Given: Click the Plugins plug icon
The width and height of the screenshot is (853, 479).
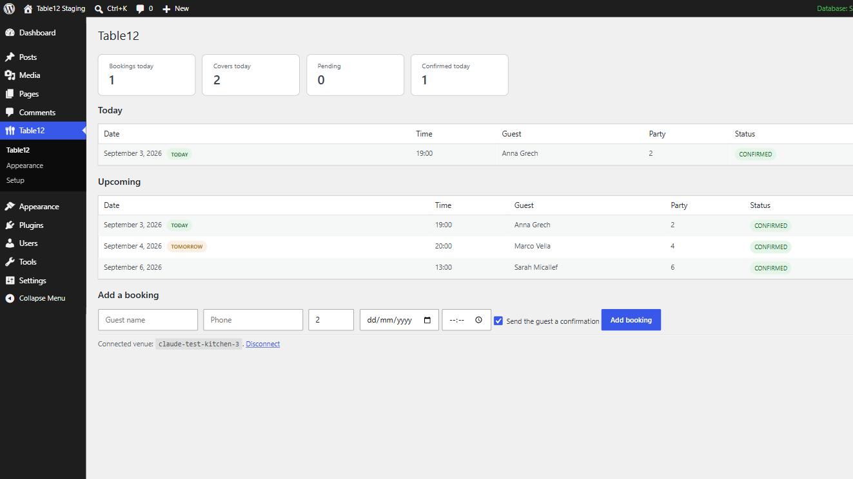Looking at the screenshot, I should coord(10,225).
